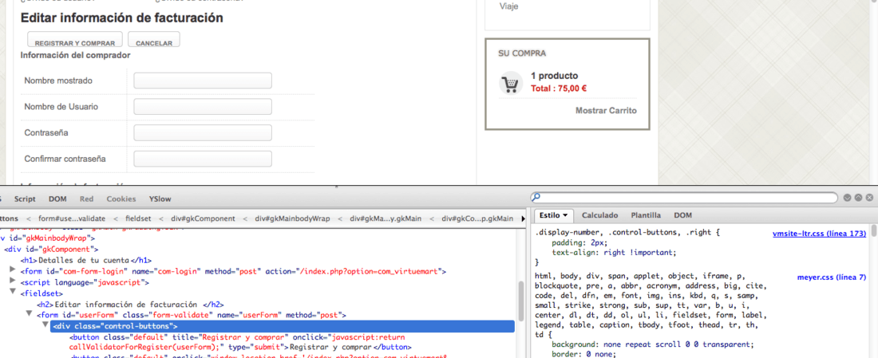
Task: Open the Mostrar Carrito link
Action: (x=606, y=111)
